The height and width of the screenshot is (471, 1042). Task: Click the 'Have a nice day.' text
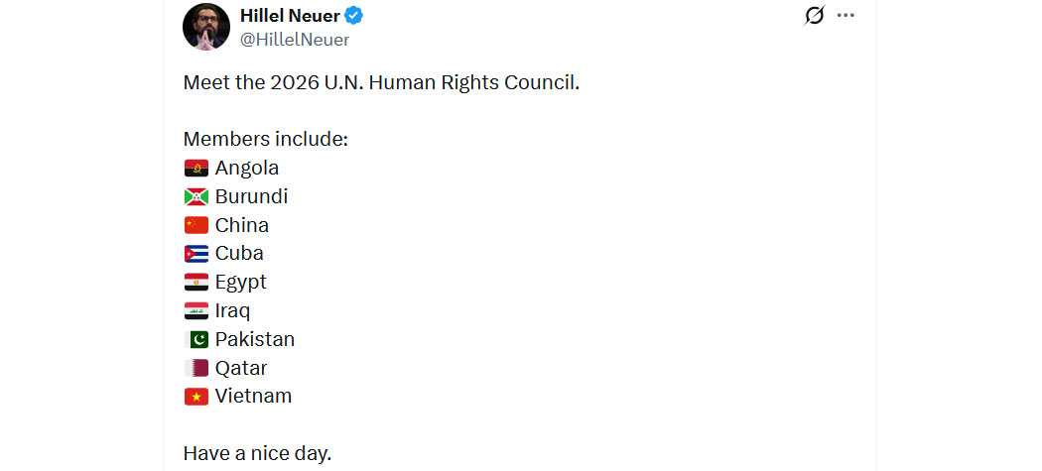point(257,454)
